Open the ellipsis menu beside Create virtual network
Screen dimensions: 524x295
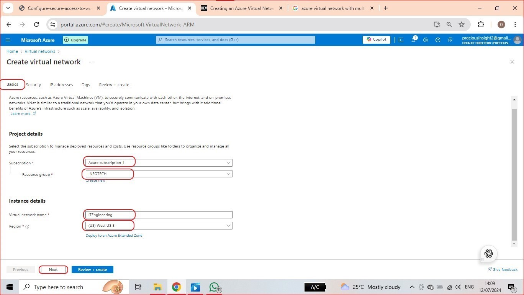point(91,62)
